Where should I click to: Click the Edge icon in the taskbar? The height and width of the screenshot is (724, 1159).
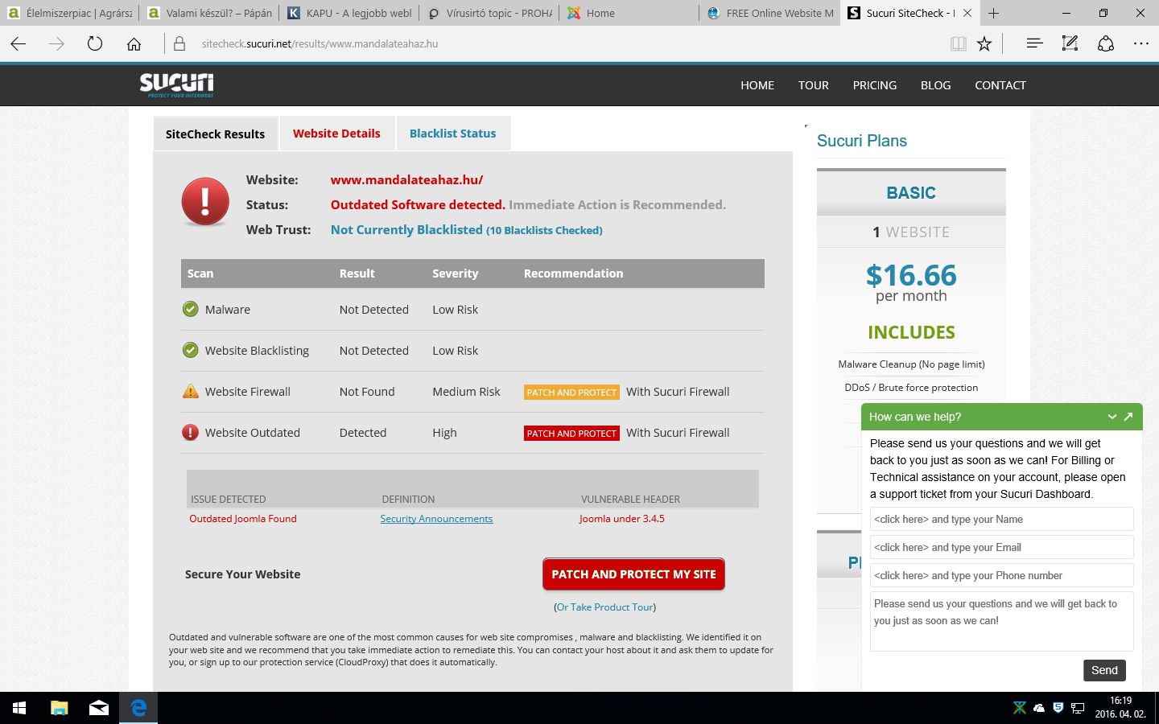(x=138, y=708)
